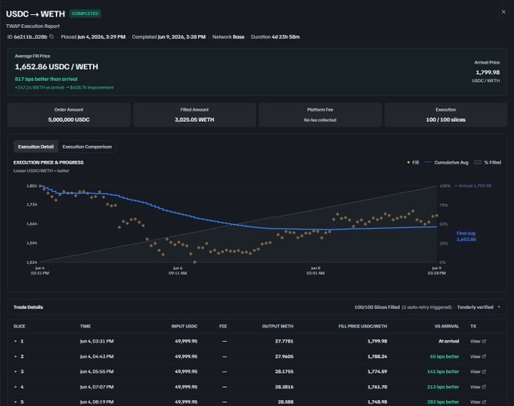
Task: Switch to the Execution Comparison tab
Action: 87,147
